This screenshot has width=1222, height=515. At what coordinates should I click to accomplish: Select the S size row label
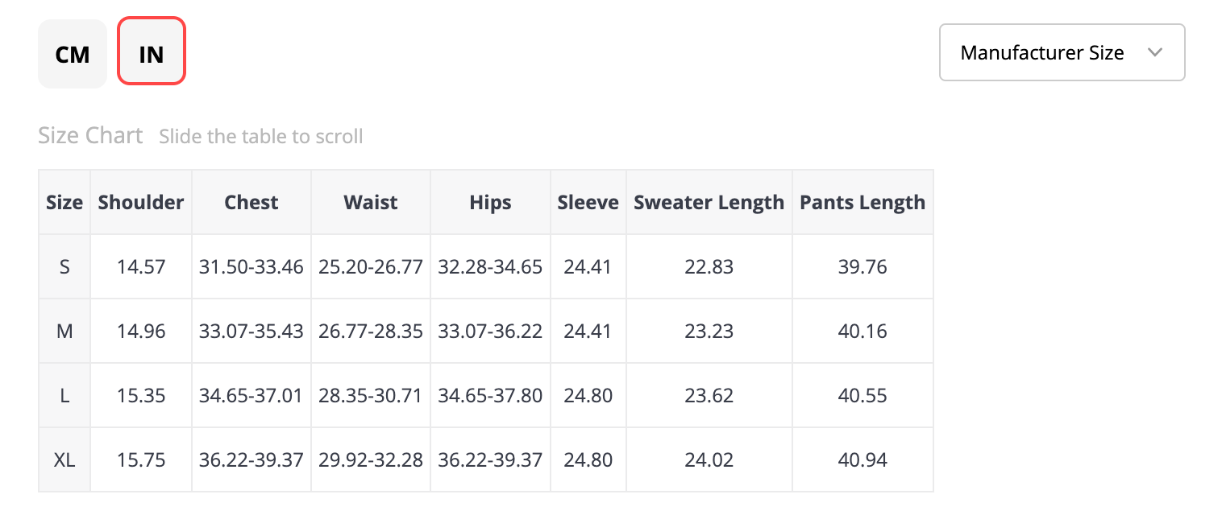pyautogui.click(x=64, y=266)
